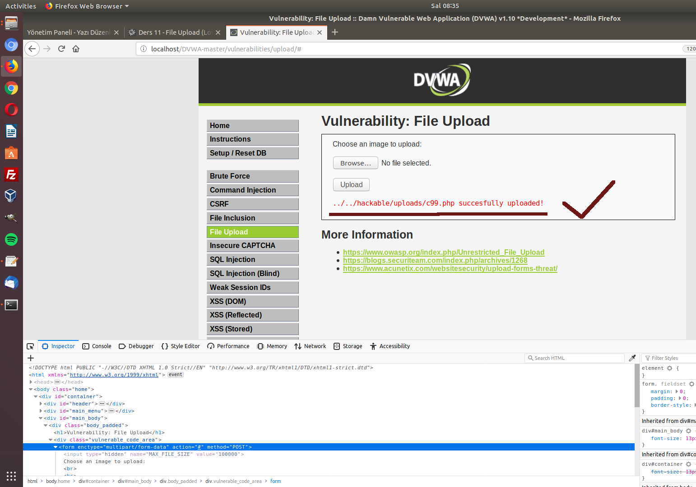Select div.vulnerable_code_area in breadcrumb bar
Screen dimensions: 696x487
[x=233, y=481]
